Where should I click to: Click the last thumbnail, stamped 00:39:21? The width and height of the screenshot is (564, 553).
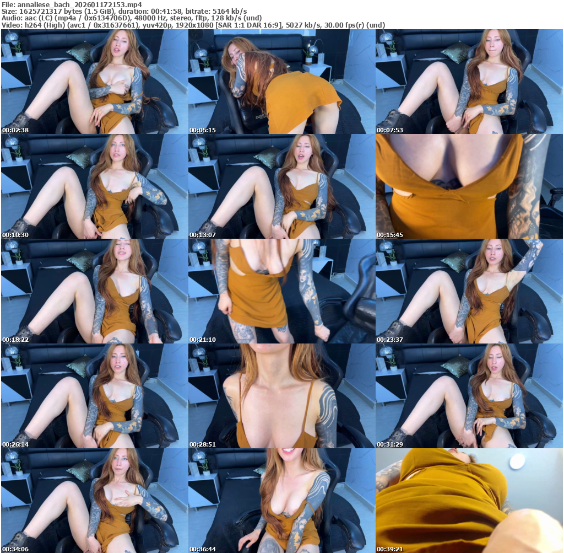[469, 501]
